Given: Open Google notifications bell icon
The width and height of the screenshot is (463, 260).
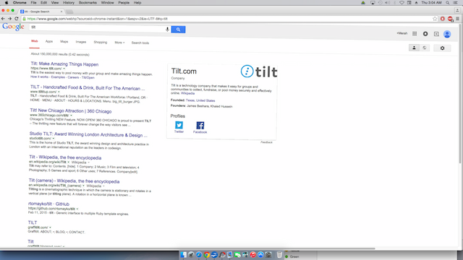Looking at the screenshot, I should [425, 34].
